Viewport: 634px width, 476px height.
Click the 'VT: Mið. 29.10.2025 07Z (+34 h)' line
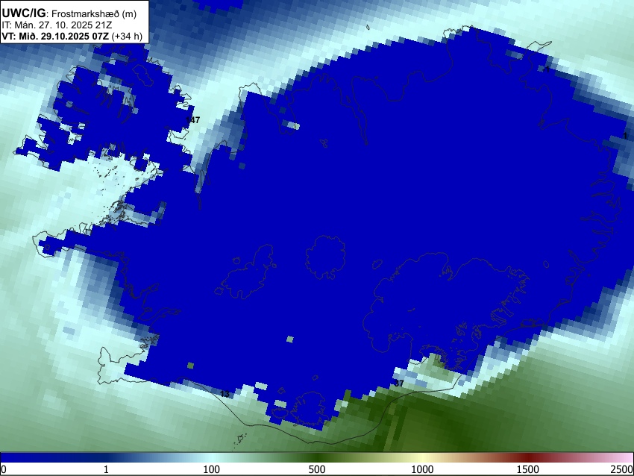(72, 36)
